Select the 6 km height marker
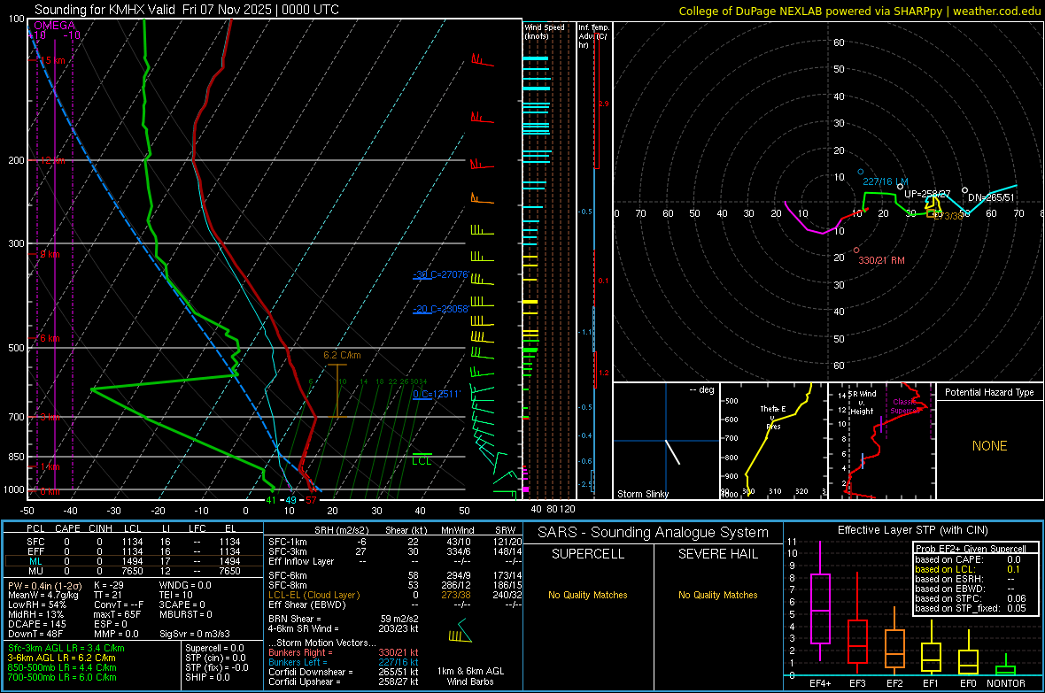Viewport: 1045px width, 693px height. pos(49,338)
